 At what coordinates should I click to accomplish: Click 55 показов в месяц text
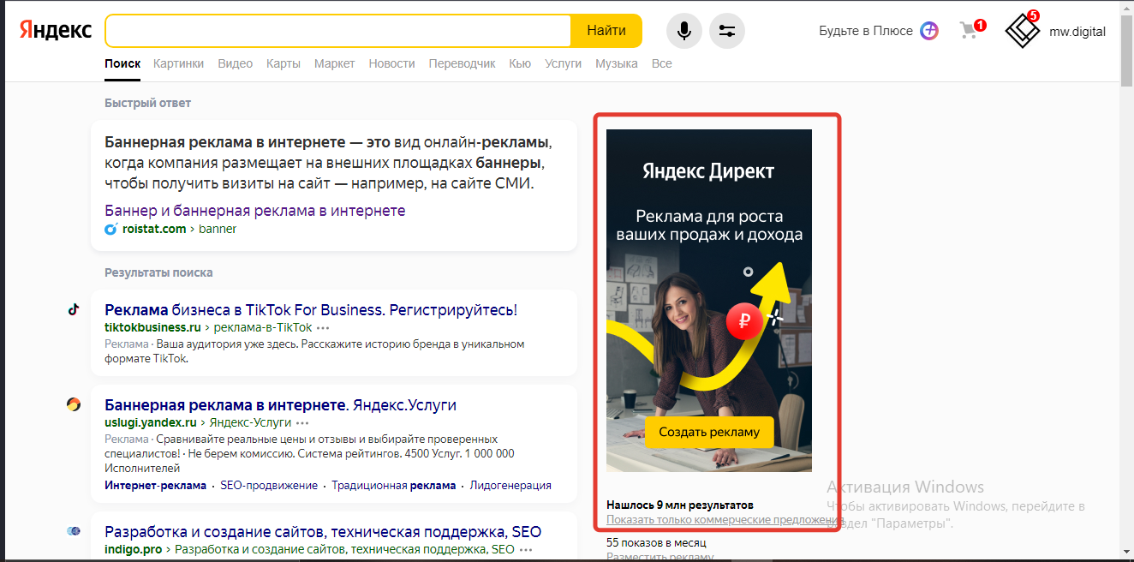pos(656,542)
